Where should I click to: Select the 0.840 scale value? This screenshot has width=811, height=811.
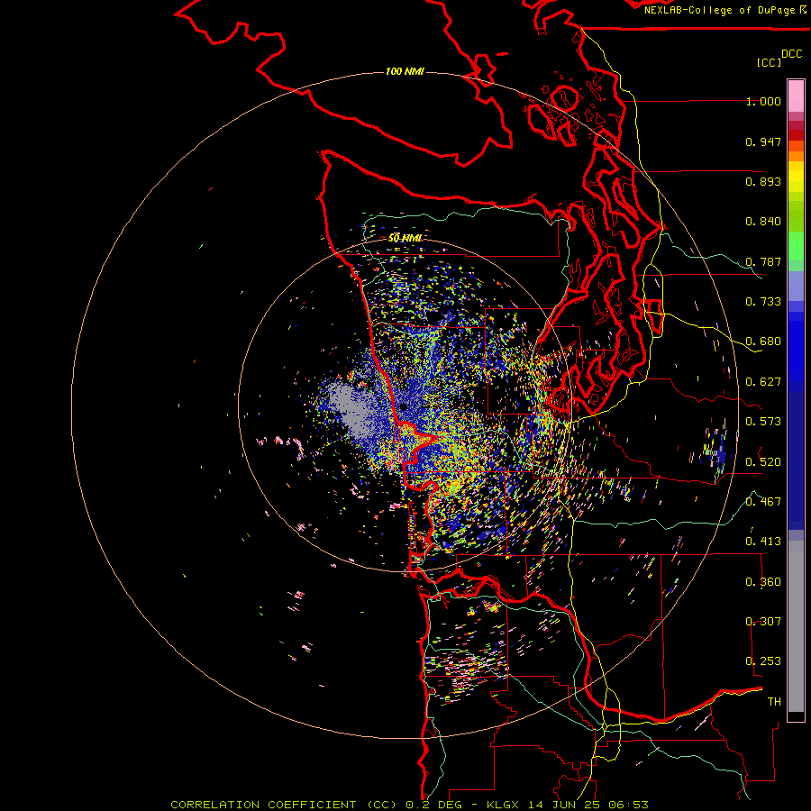coord(763,222)
